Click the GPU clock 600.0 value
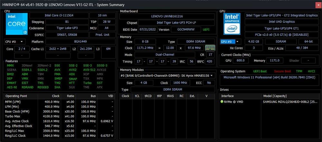This screenshot has height=142, width=322. [x=241, y=61]
